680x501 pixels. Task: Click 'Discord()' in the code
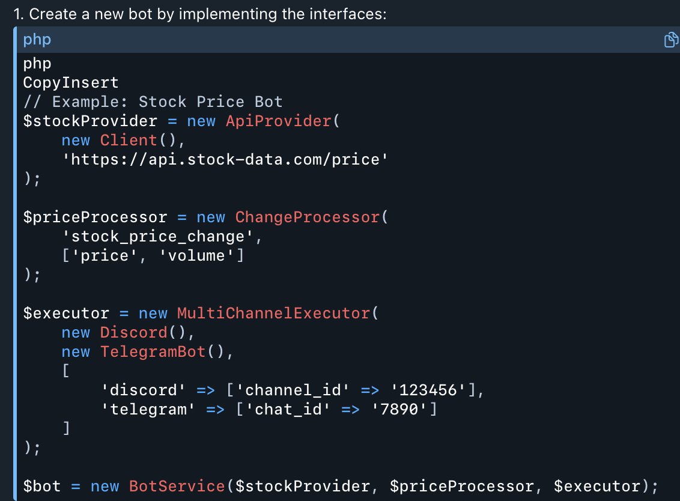click(x=143, y=332)
